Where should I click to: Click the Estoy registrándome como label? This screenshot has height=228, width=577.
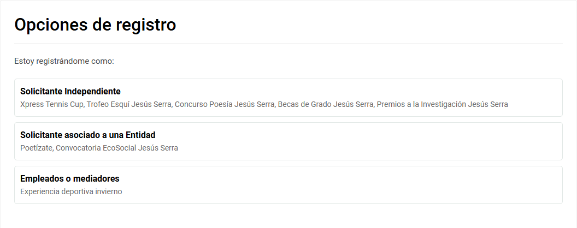point(64,61)
